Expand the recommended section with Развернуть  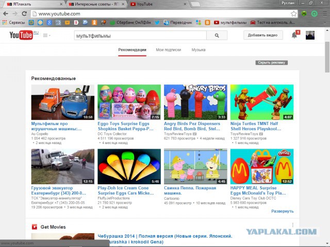282,211
